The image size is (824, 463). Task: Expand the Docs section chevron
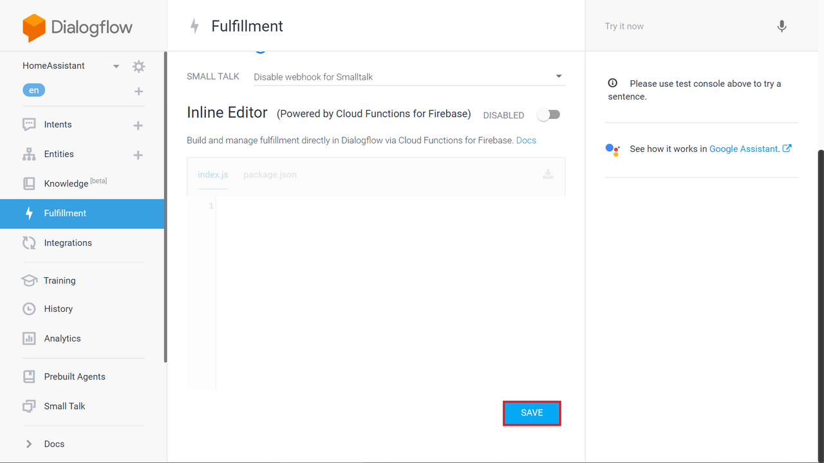click(x=29, y=444)
